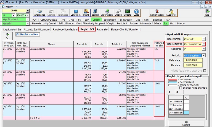Click the Cliente column header
This screenshot has height=127, width=212.
[x=51, y=44]
